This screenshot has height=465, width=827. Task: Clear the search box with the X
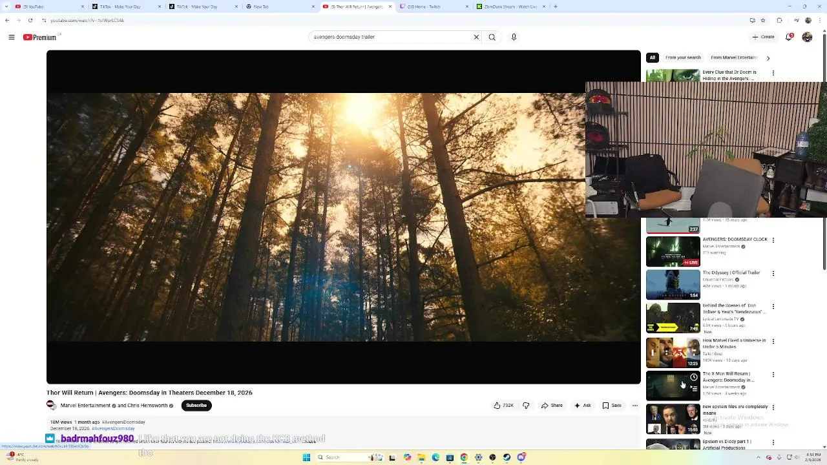(477, 37)
